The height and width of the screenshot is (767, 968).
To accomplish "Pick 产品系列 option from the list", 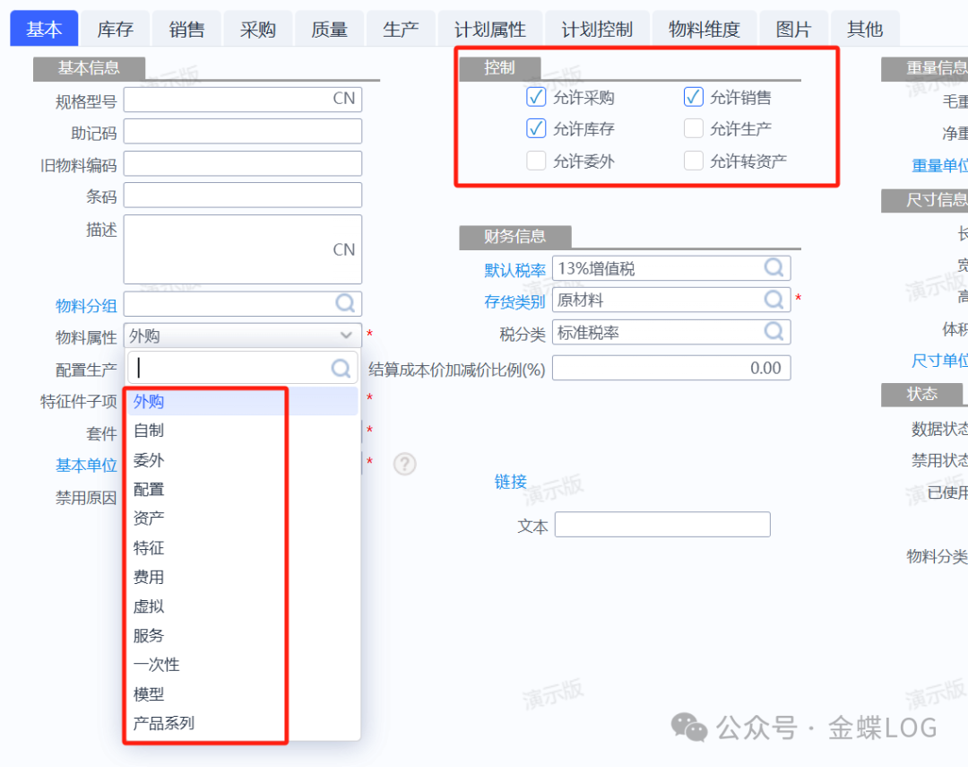I will [164, 723].
